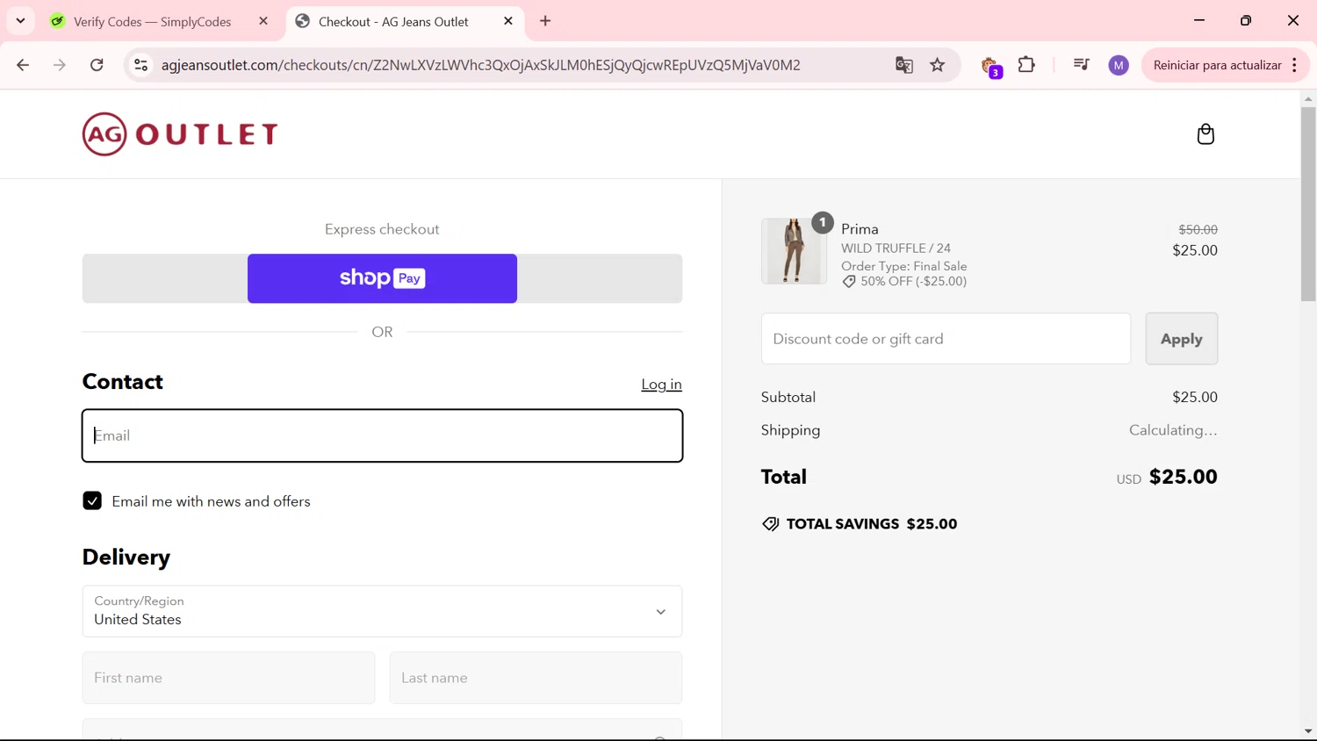This screenshot has height=741, width=1317.
Task: Bookmark this page with the star icon
Action: pos(938,65)
